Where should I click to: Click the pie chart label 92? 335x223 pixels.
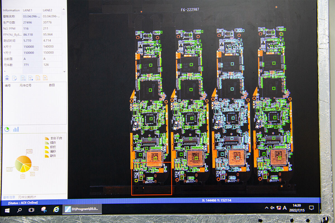[32, 174]
